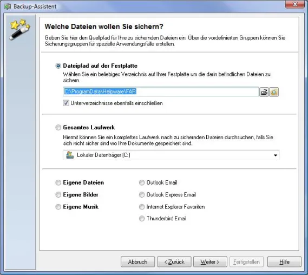Choose the 'Eigene Musik' radio button
308x275 pixels.
(58, 207)
